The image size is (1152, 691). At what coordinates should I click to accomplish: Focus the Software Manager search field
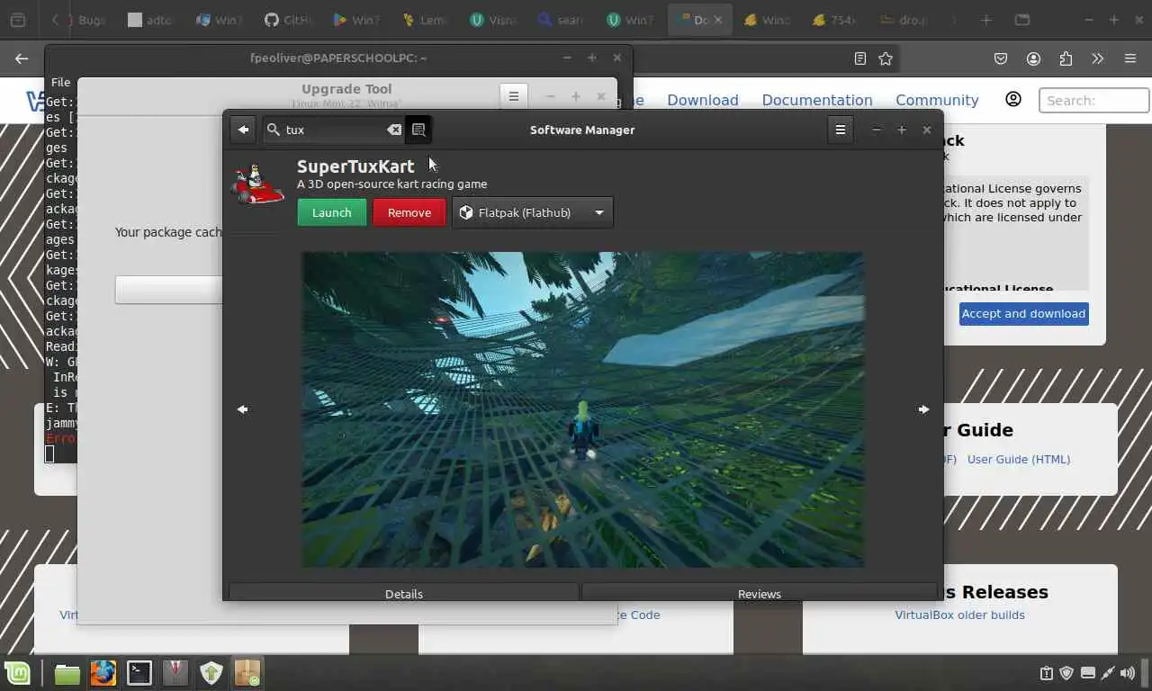tap(335, 130)
